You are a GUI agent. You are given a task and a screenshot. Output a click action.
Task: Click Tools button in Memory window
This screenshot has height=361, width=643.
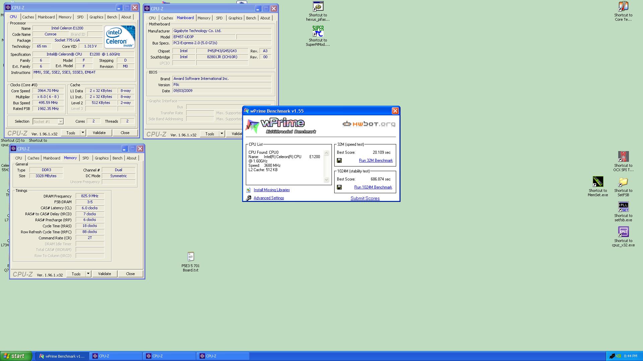(76, 274)
